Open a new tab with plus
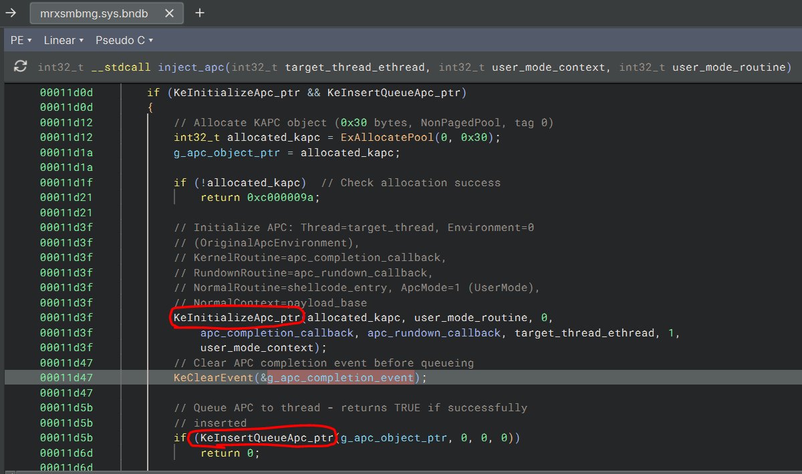802x474 pixels. [199, 13]
